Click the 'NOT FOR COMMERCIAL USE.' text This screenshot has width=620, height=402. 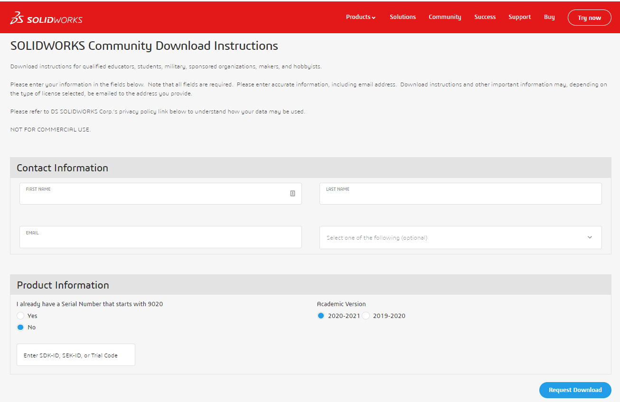(x=50, y=130)
